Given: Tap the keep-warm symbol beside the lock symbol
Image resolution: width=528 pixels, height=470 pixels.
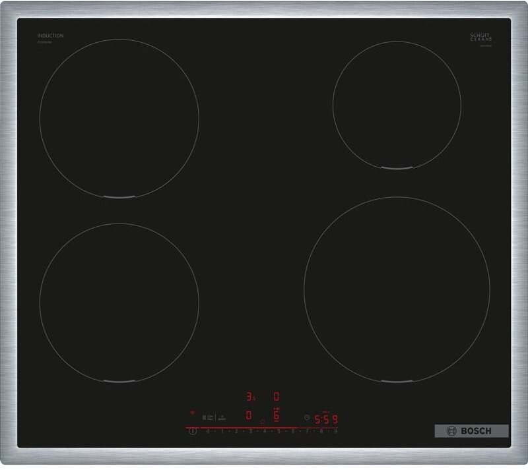Looking at the screenshot, I should 222,417.
